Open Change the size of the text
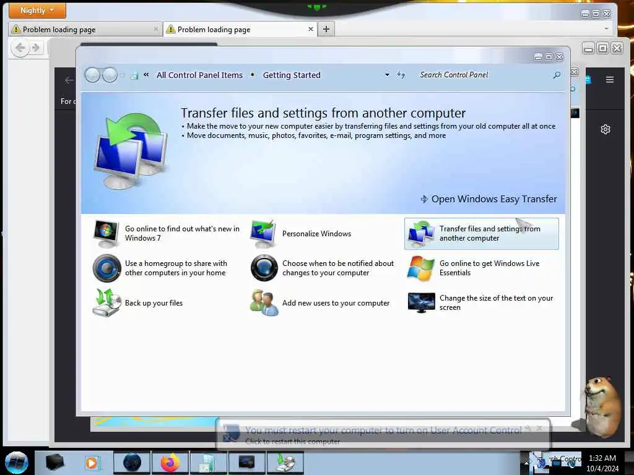This screenshot has width=634, height=475. click(x=496, y=303)
